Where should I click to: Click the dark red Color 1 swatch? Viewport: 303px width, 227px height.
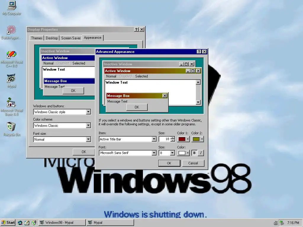pos(182,139)
